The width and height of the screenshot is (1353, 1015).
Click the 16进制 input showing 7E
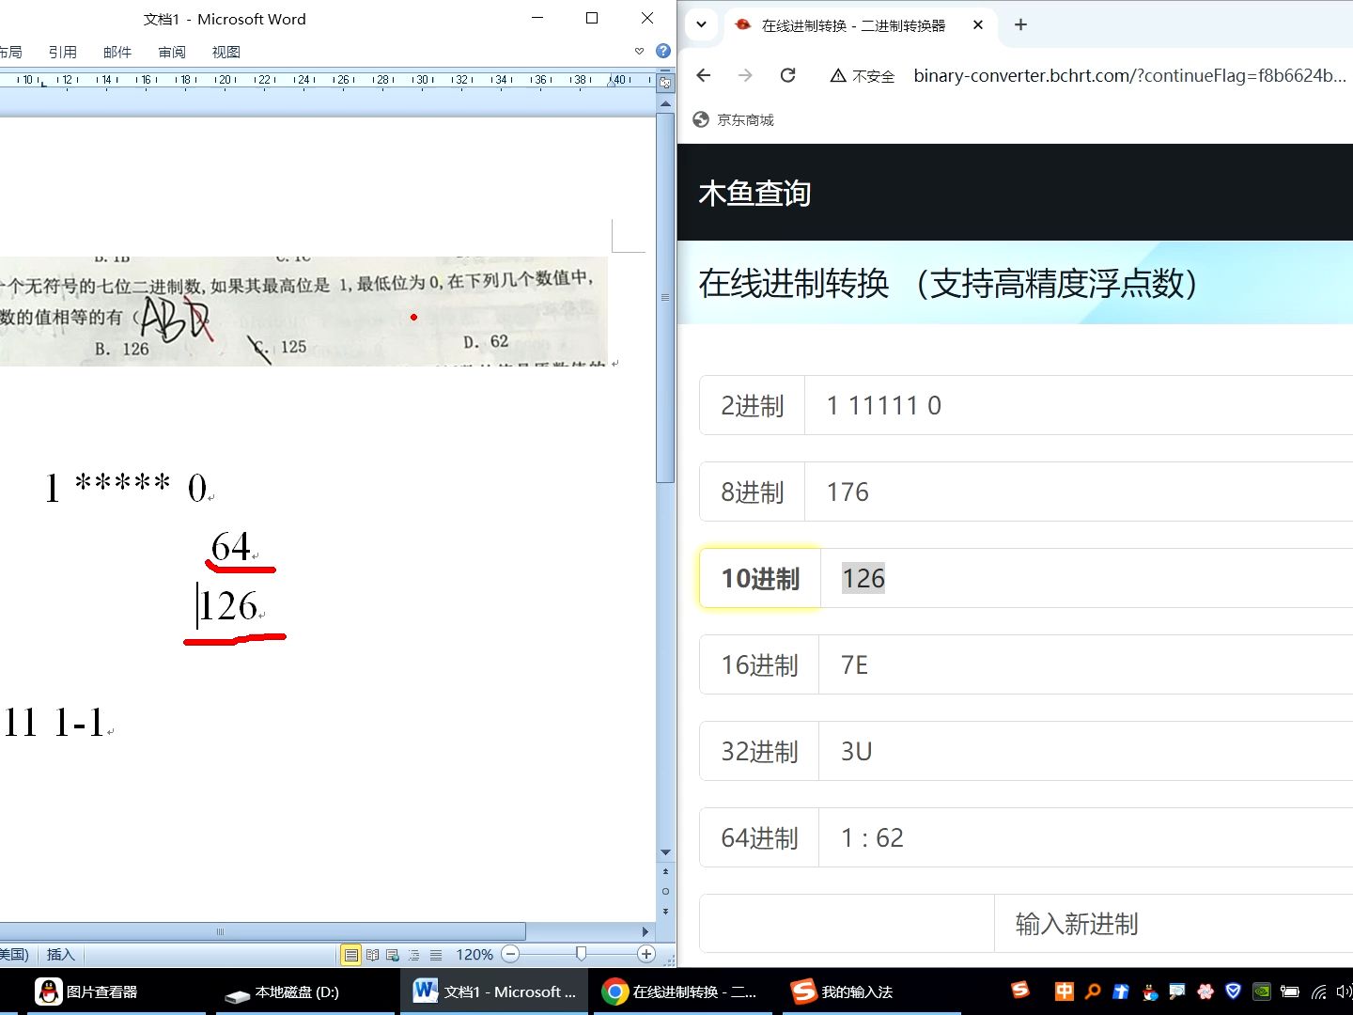pyautogui.click(x=1086, y=664)
